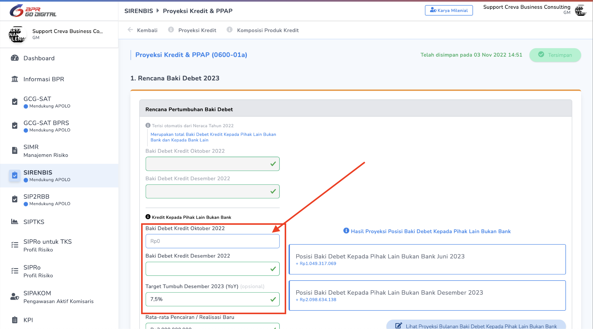The width and height of the screenshot is (593, 329).
Task: Click the GCG-SAT clipboard icon
Action: pyautogui.click(x=15, y=101)
